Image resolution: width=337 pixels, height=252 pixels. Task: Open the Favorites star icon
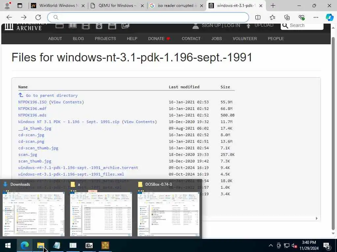pyautogui.click(x=272, y=17)
